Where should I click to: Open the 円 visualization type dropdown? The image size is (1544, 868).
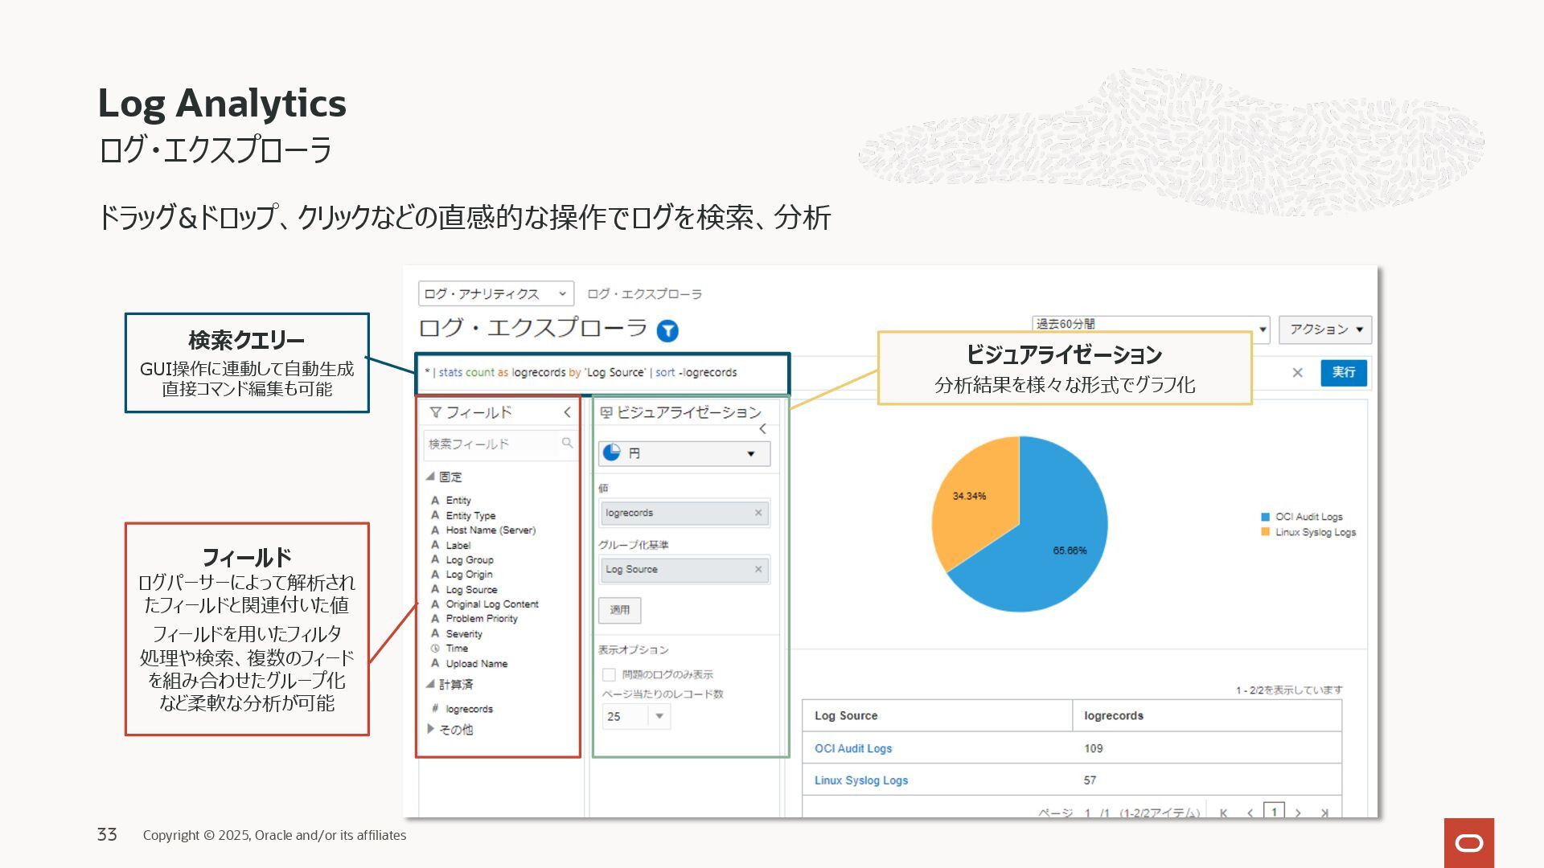tap(684, 453)
